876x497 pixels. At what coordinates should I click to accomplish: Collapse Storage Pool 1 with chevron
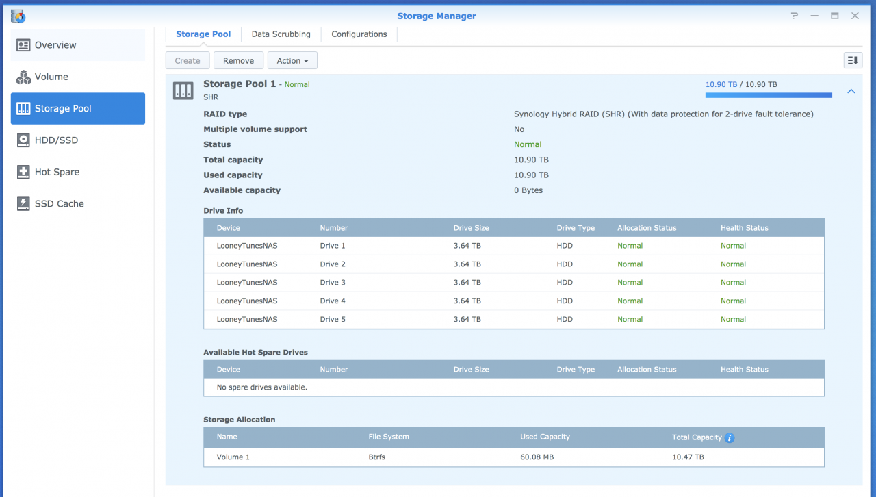851,91
